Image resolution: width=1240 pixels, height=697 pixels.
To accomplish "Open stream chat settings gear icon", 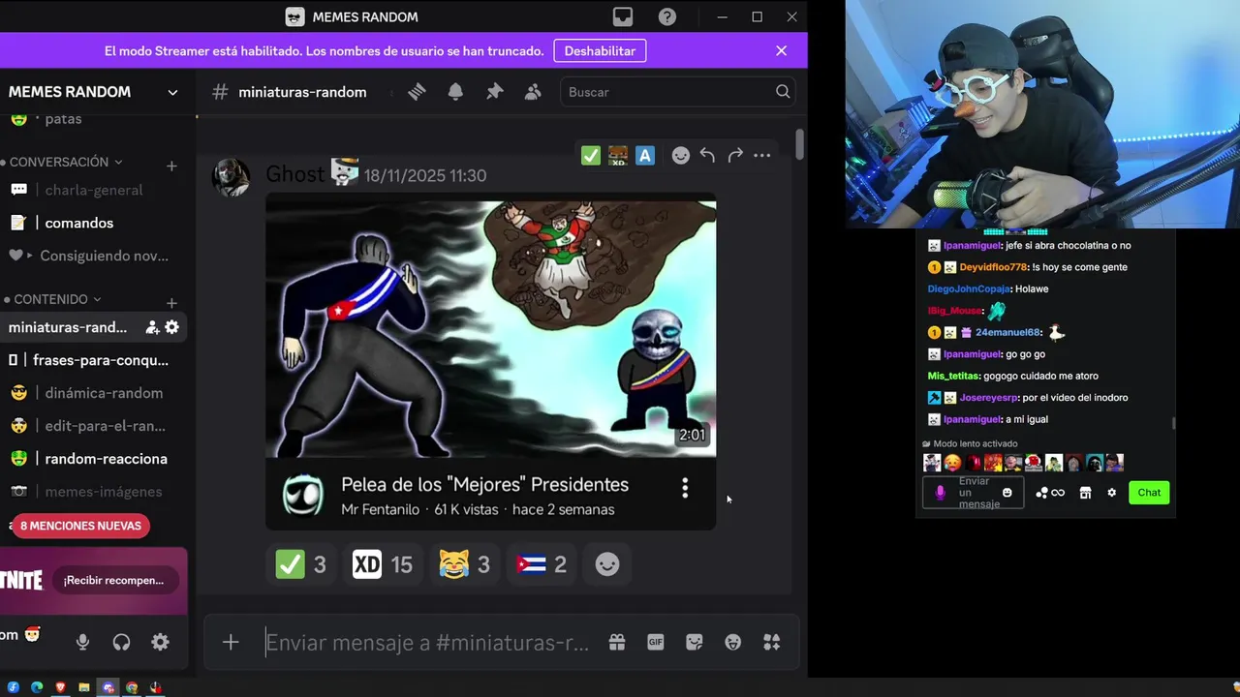I will pyautogui.click(x=1112, y=493).
